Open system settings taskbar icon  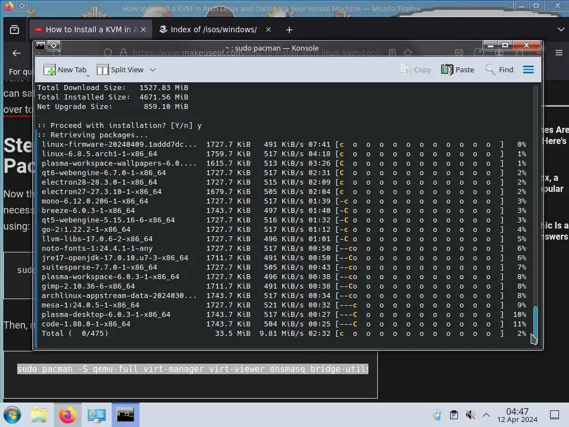[97, 415]
